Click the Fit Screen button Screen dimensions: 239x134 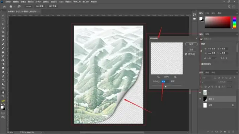click(x=39, y=7)
